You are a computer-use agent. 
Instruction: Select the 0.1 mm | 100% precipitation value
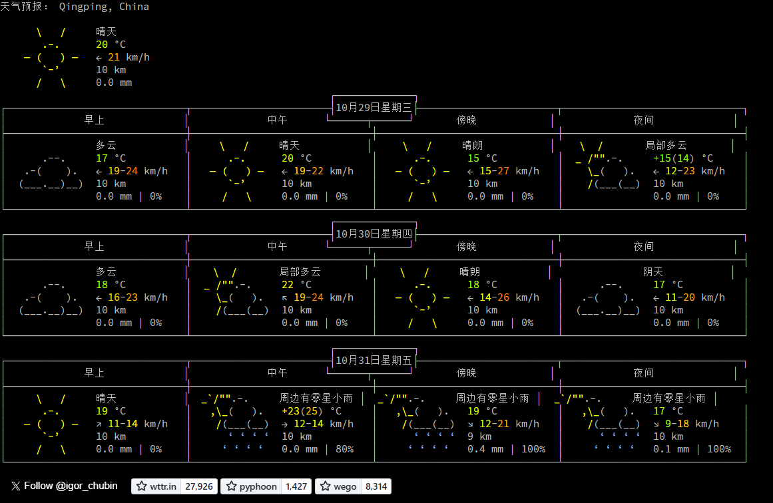coord(692,449)
